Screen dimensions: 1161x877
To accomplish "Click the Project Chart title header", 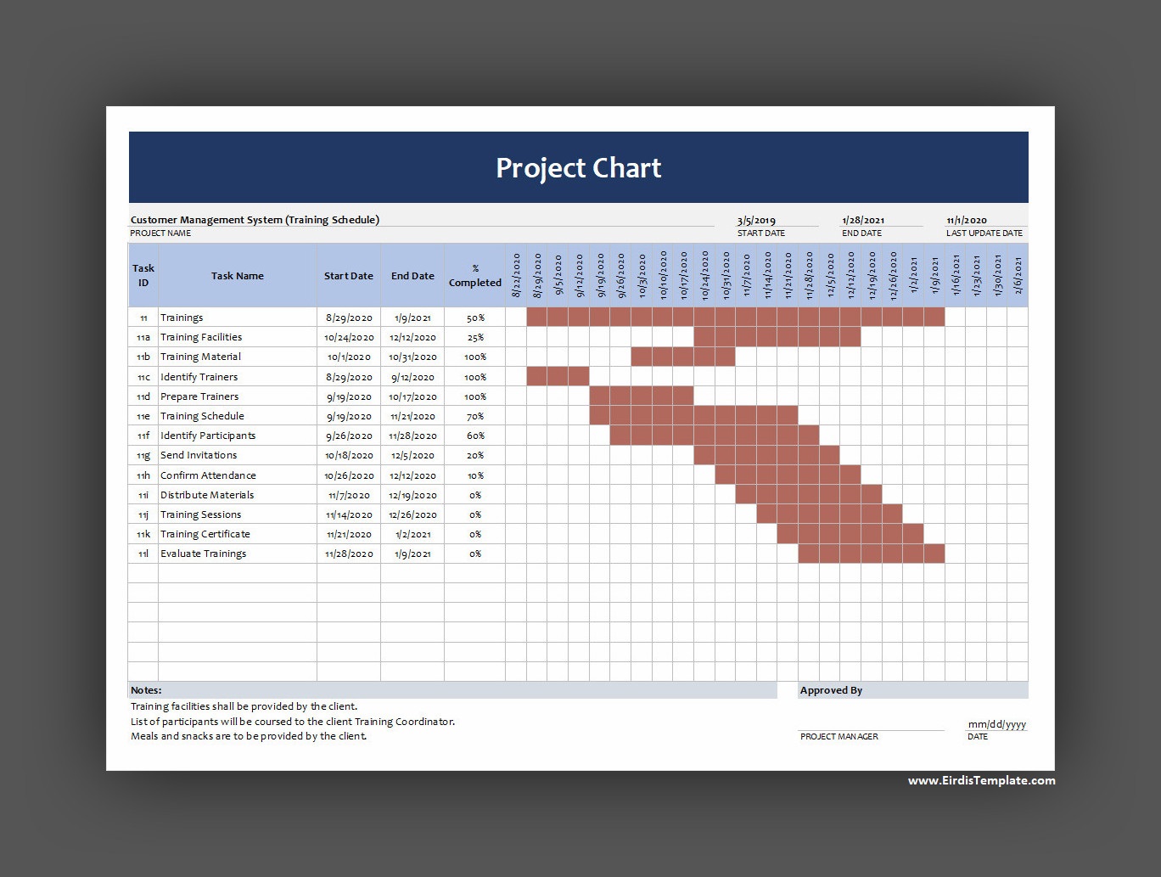I will [x=578, y=167].
